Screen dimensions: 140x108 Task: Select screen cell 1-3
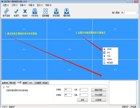[x=115, y=29]
